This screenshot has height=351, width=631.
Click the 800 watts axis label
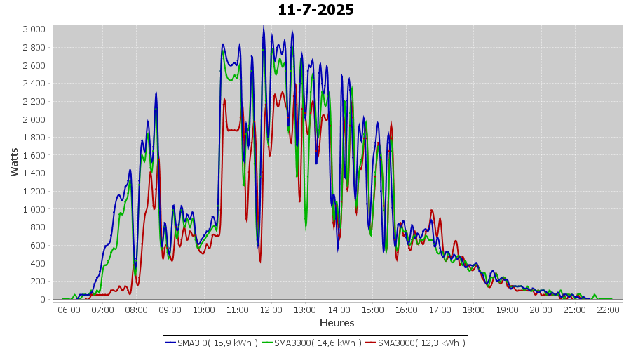(38, 227)
